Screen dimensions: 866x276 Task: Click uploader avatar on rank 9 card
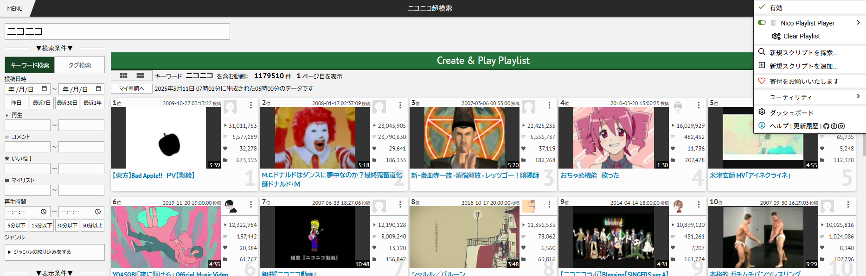coord(678,206)
